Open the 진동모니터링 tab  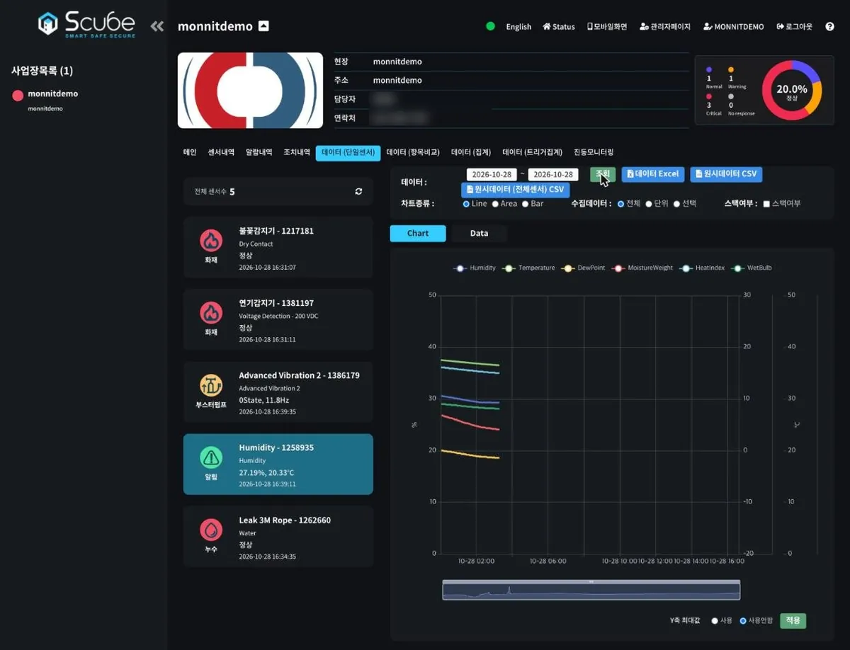pyautogui.click(x=594, y=152)
